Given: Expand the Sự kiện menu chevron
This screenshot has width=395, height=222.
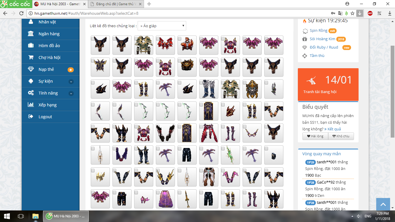Looking at the screenshot, I should pyautogui.click(x=71, y=82).
